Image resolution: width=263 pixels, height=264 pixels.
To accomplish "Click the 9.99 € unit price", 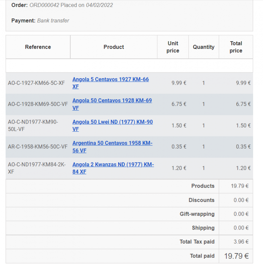I will 179,83.
